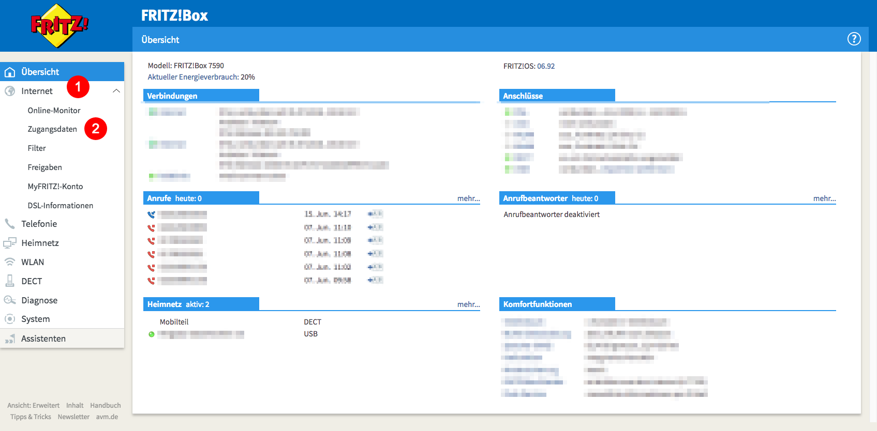Click the Mobilteil entry in Heimnetz
The width and height of the screenshot is (877, 431).
click(x=174, y=322)
